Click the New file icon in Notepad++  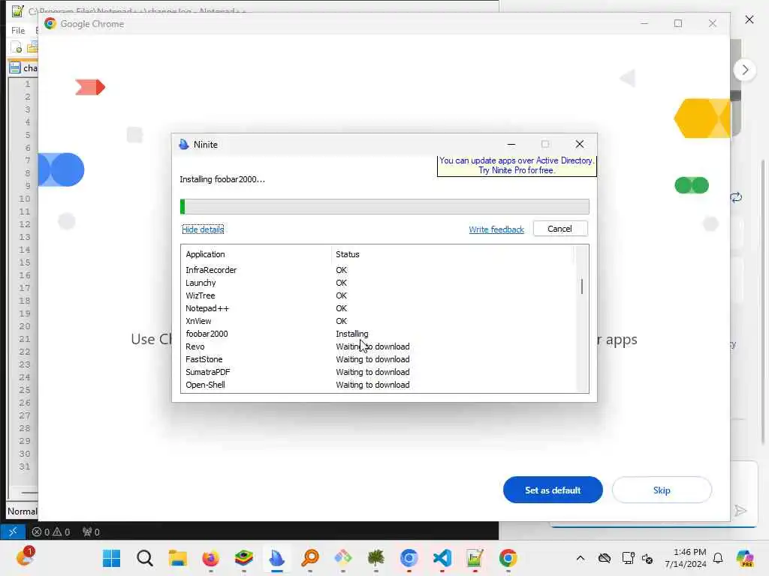click(17, 47)
